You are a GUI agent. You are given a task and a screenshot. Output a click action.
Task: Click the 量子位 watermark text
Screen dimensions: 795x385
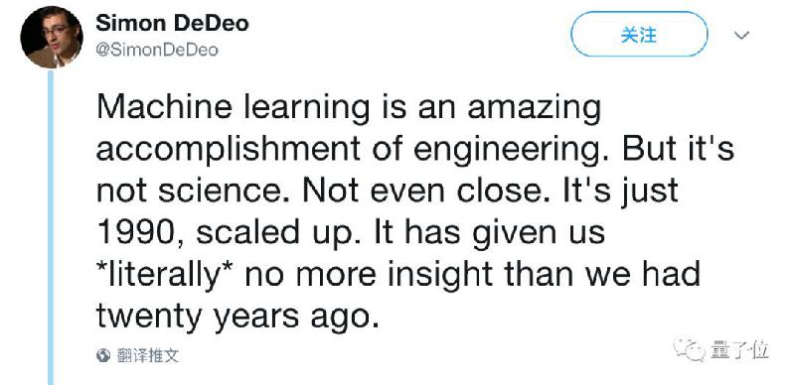[739, 350]
